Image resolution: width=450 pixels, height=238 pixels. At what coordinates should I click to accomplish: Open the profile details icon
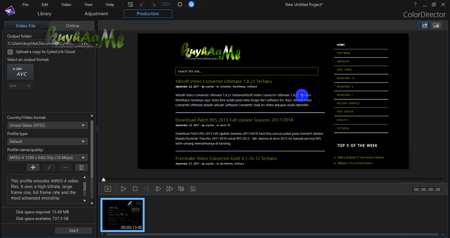click(x=81, y=168)
